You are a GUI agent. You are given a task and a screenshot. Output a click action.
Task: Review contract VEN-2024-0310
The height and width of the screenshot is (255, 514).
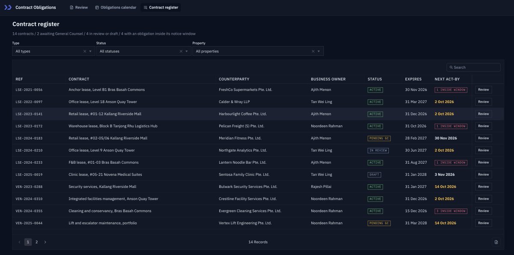point(483,199)
